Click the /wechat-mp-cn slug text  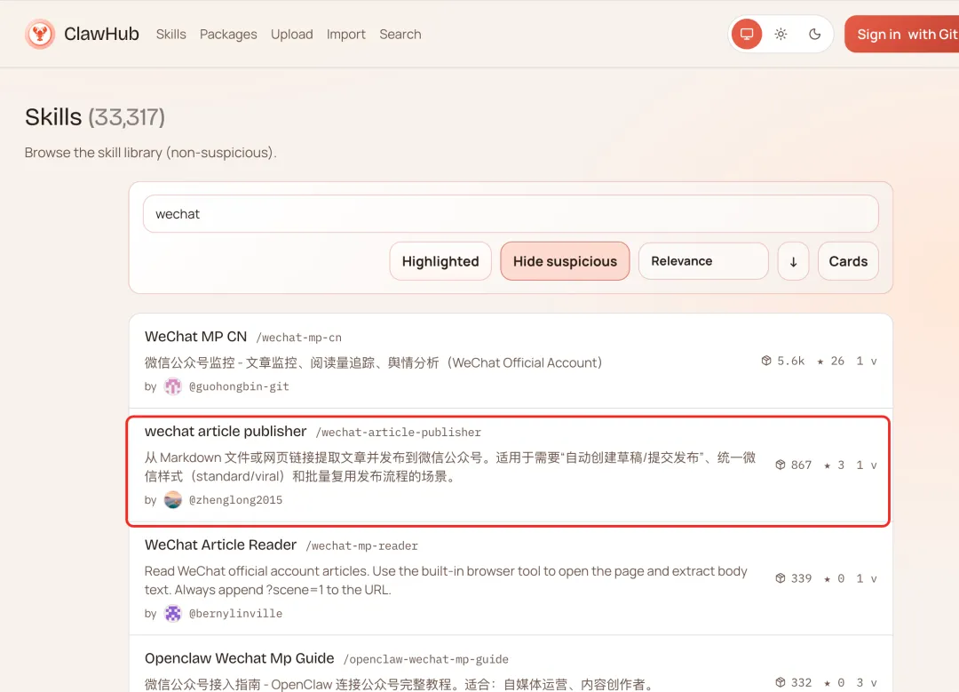coord(299,338)
